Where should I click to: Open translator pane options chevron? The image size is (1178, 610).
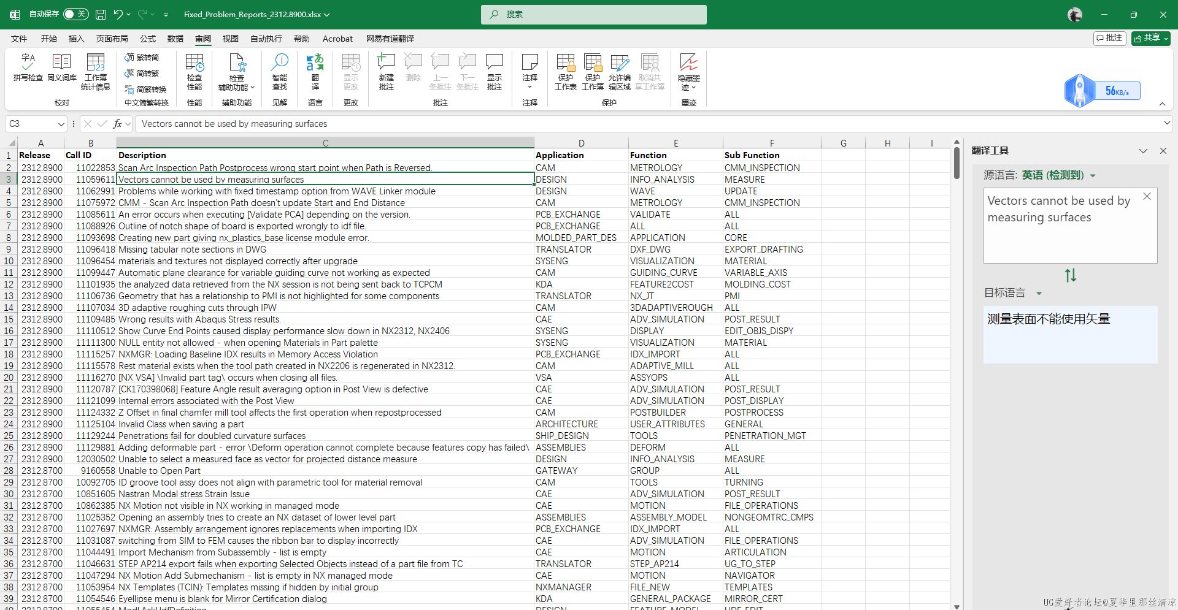(1143, 151)
